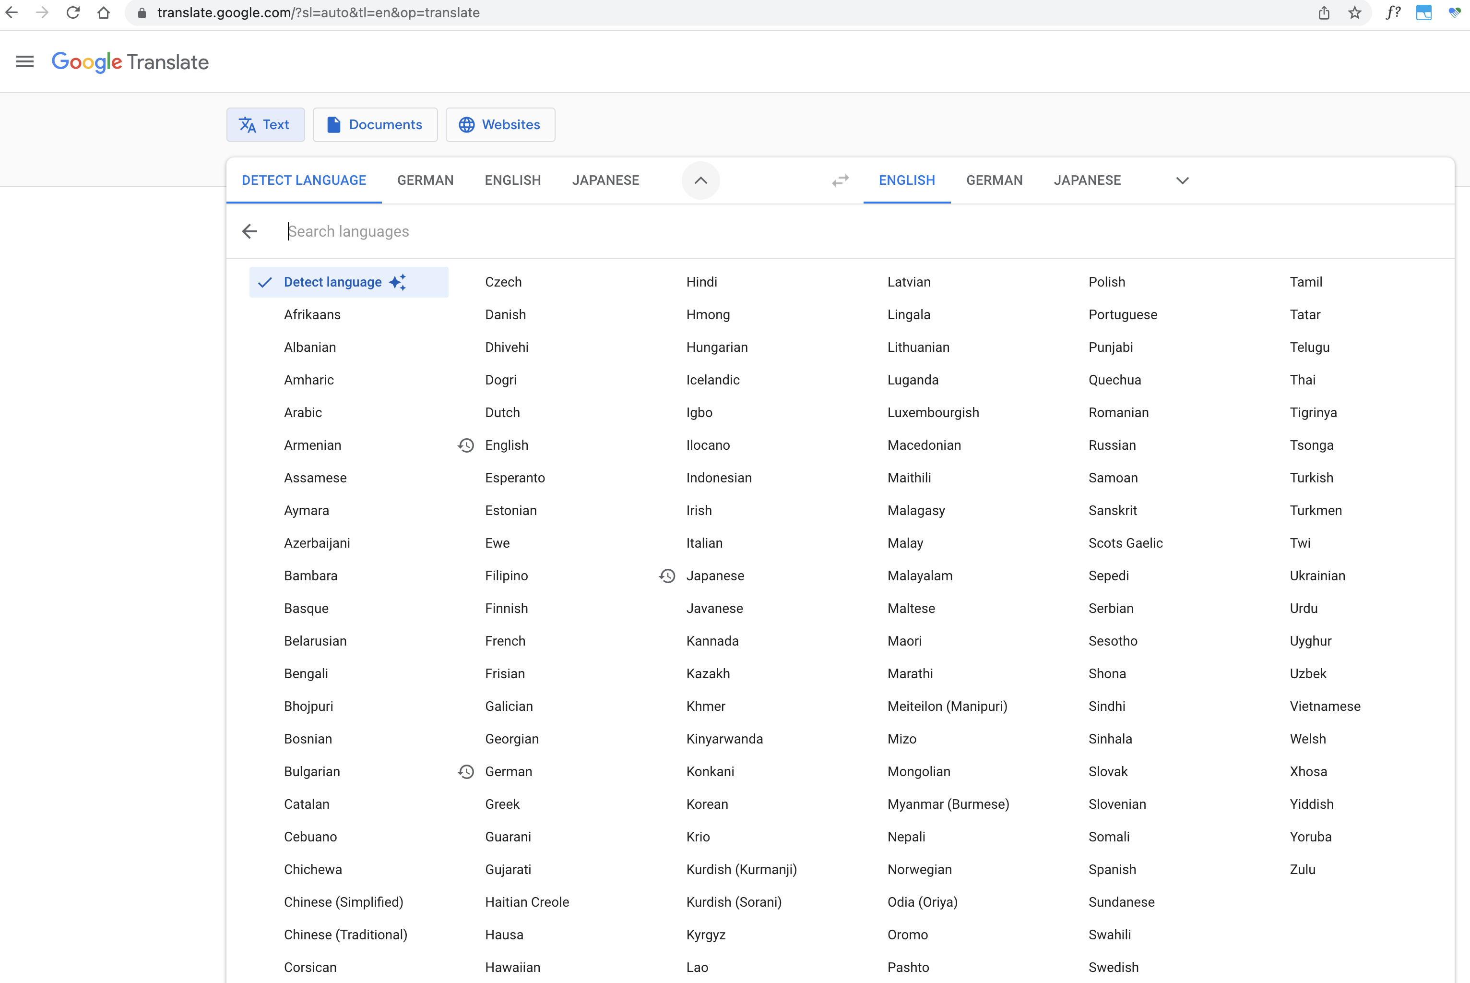Viewport: 1470px width, 983px height.
Task: Open the Websites translation tab
Action: pyautogui.click(x=500, y=124)
